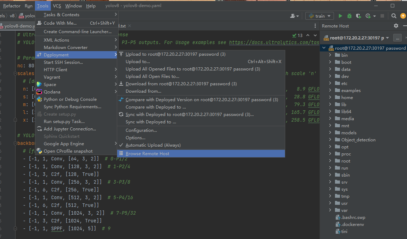Select Python or Debug Console
Viewport: 407px width, 239px height.
[76, 99]
